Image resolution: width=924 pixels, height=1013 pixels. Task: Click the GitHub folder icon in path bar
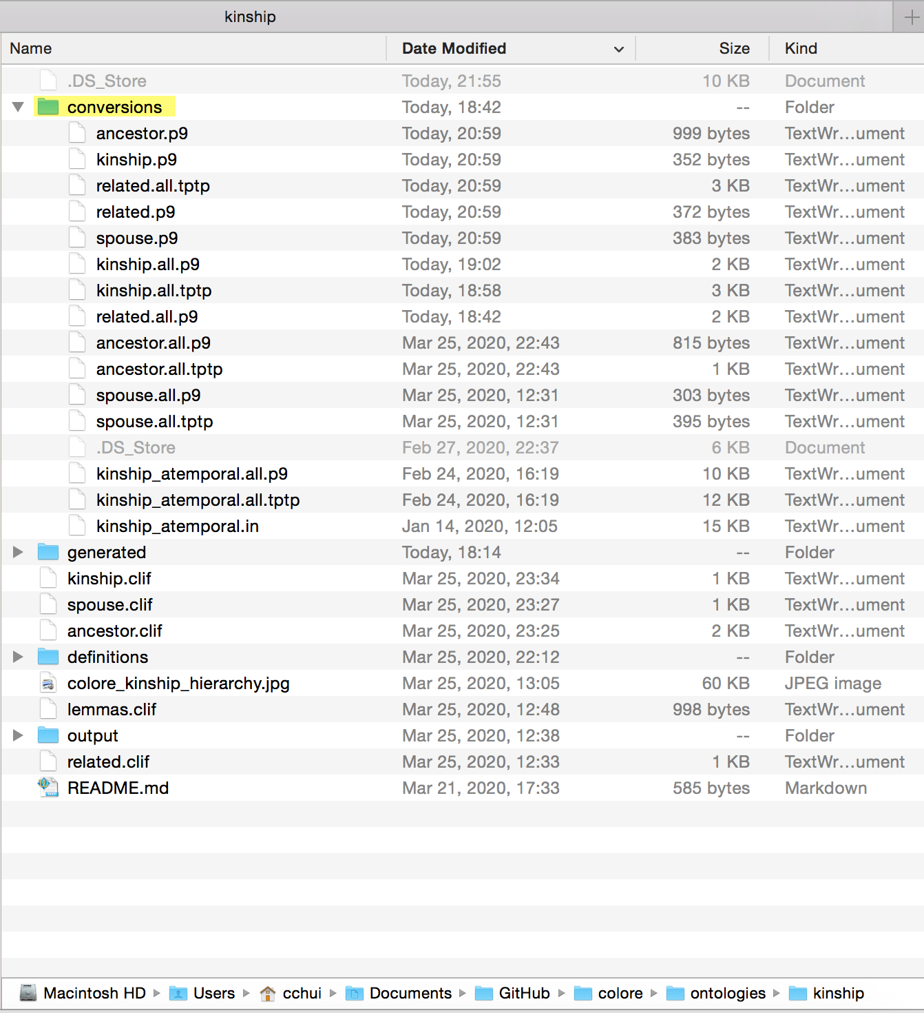484,993
